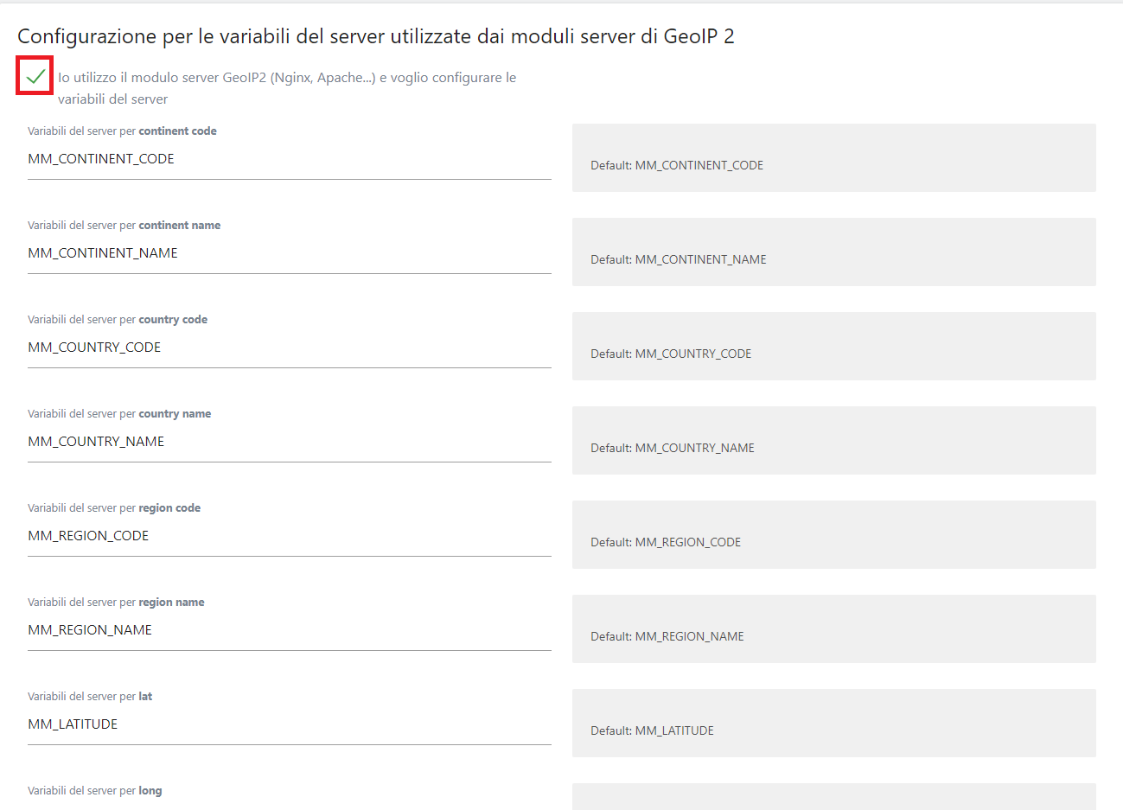Click the 'Variabili del server per long' label
Image resolution: width=1123 pixels, height=810 pixels.
pos(94,791)
